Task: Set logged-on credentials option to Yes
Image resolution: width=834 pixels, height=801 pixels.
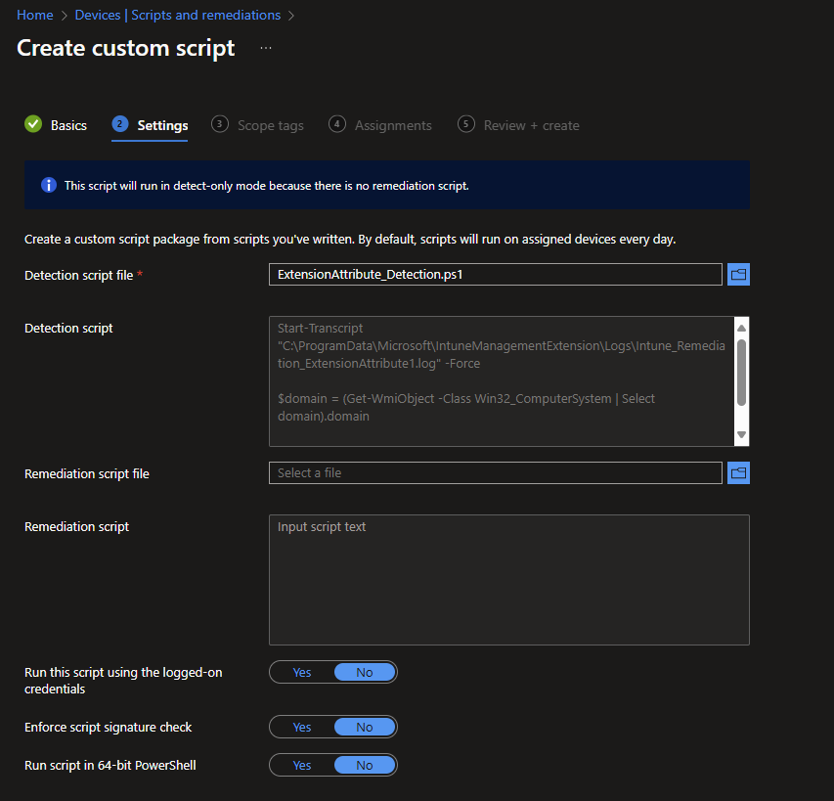Action: coord(302,673)
